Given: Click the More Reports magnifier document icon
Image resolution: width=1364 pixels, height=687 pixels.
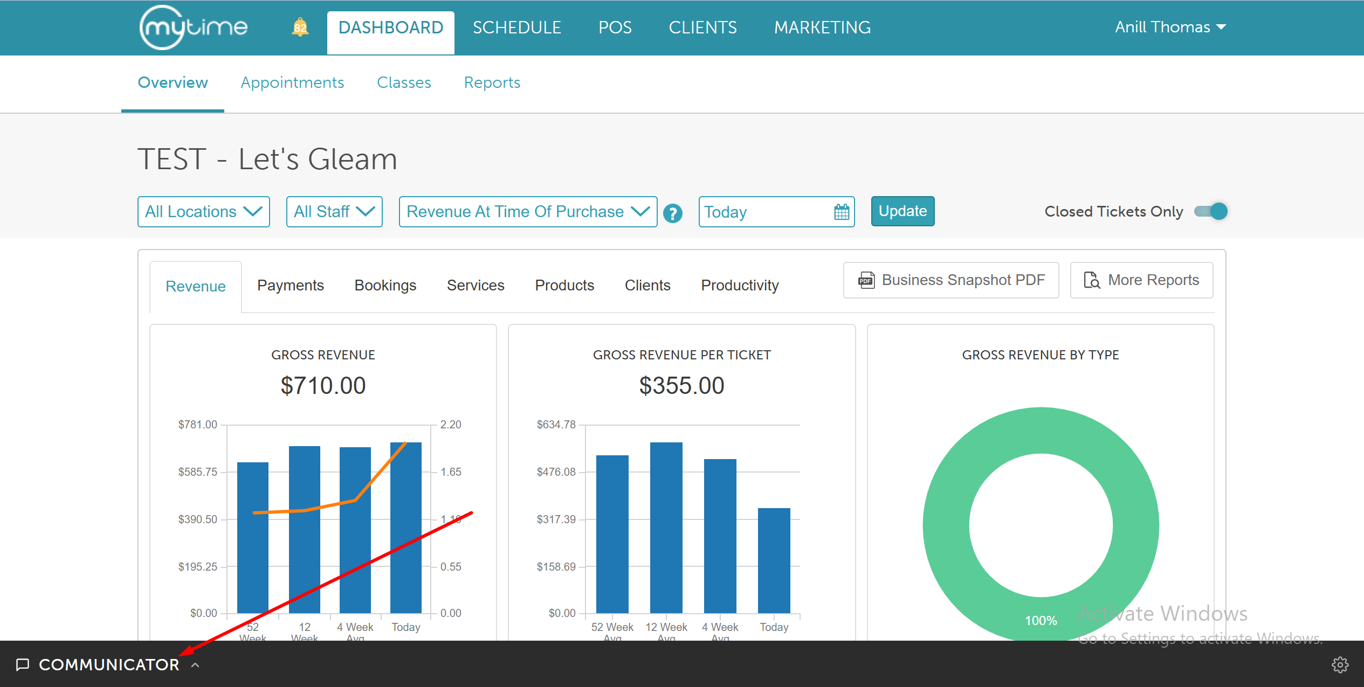Looking at the screenshot, I should (x=1092, y=280).
